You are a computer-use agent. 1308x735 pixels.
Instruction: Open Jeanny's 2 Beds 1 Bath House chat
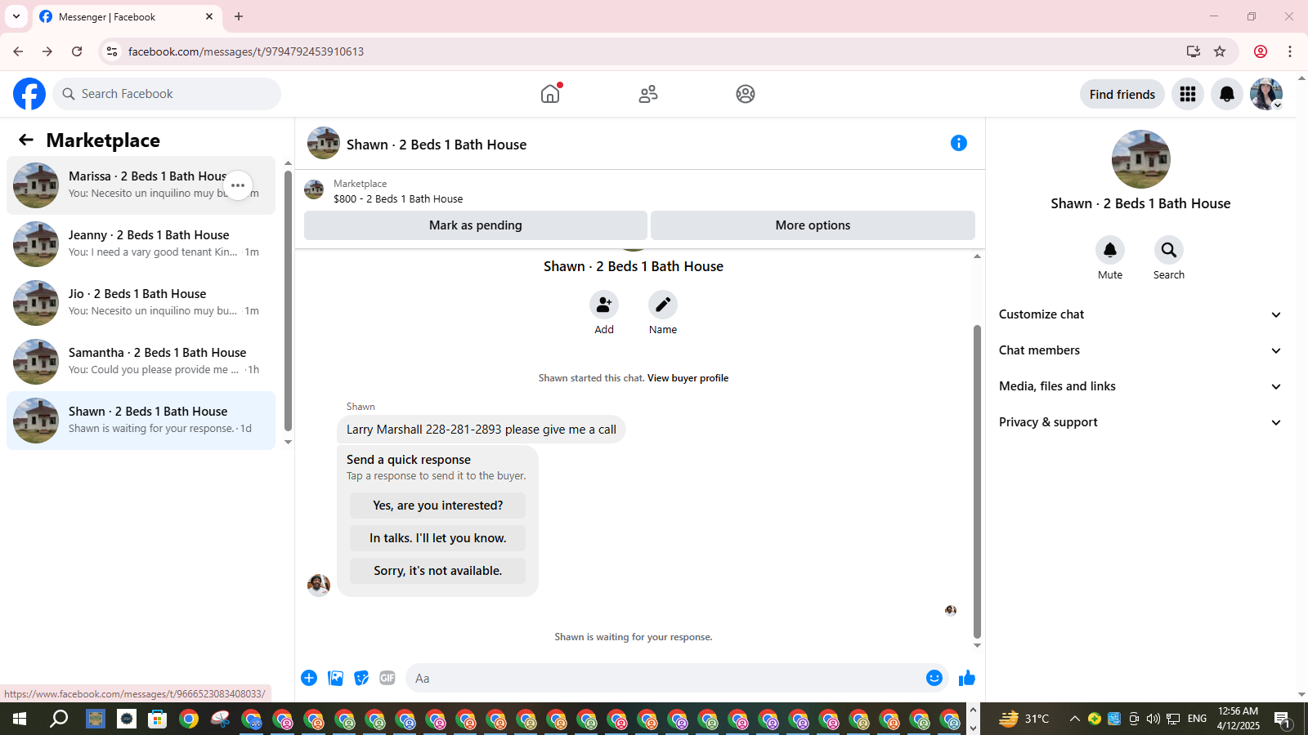click(141, 244)
